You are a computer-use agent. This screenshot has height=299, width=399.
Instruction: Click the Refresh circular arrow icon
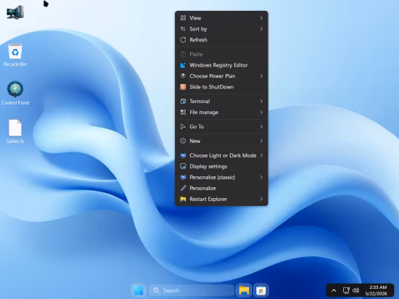coord(183,40)
